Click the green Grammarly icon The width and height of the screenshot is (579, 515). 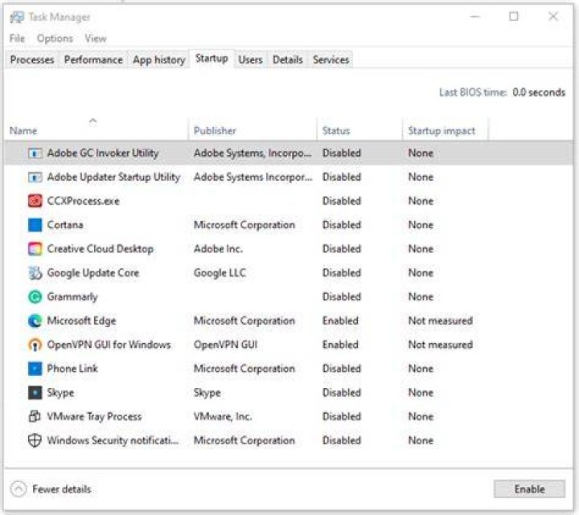click(x=35, y=296)
